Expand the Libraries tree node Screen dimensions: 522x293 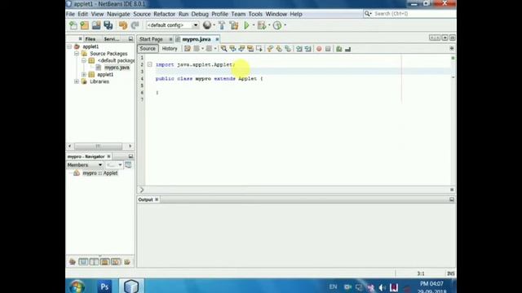coord(77,81)
